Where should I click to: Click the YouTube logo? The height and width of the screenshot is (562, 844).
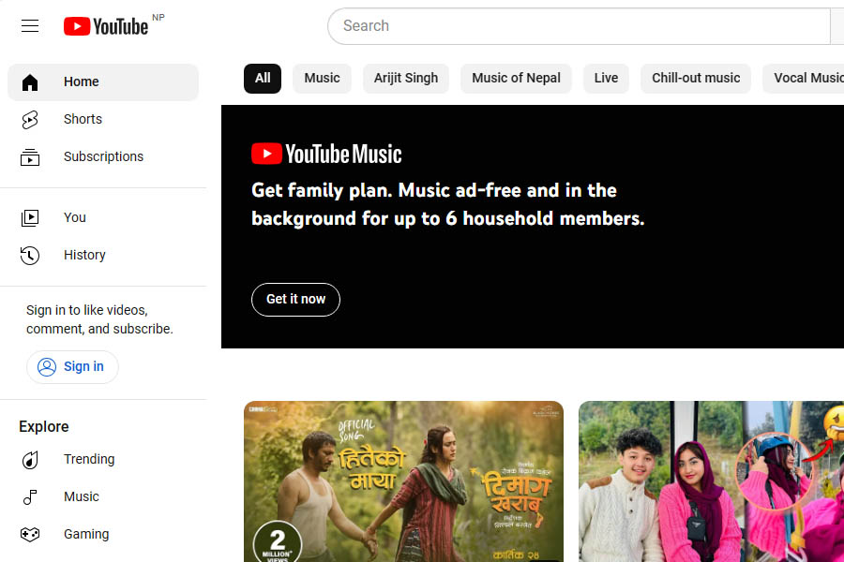[106, 26]
